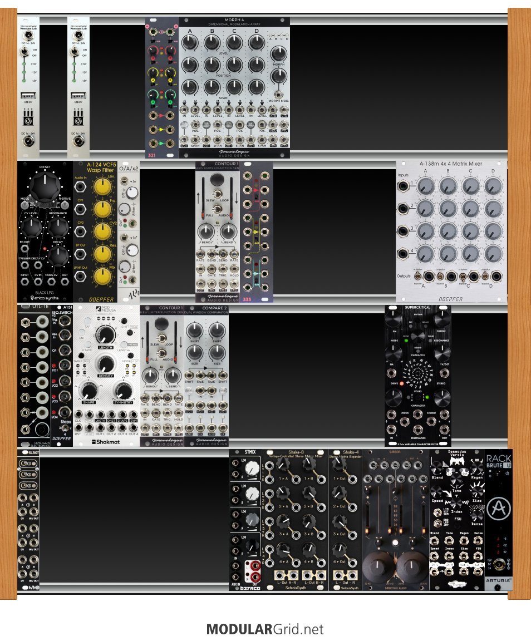The image size is (531, 641).
Task: Click the big OFFSET knob on Black LPG
Action: 45,186
